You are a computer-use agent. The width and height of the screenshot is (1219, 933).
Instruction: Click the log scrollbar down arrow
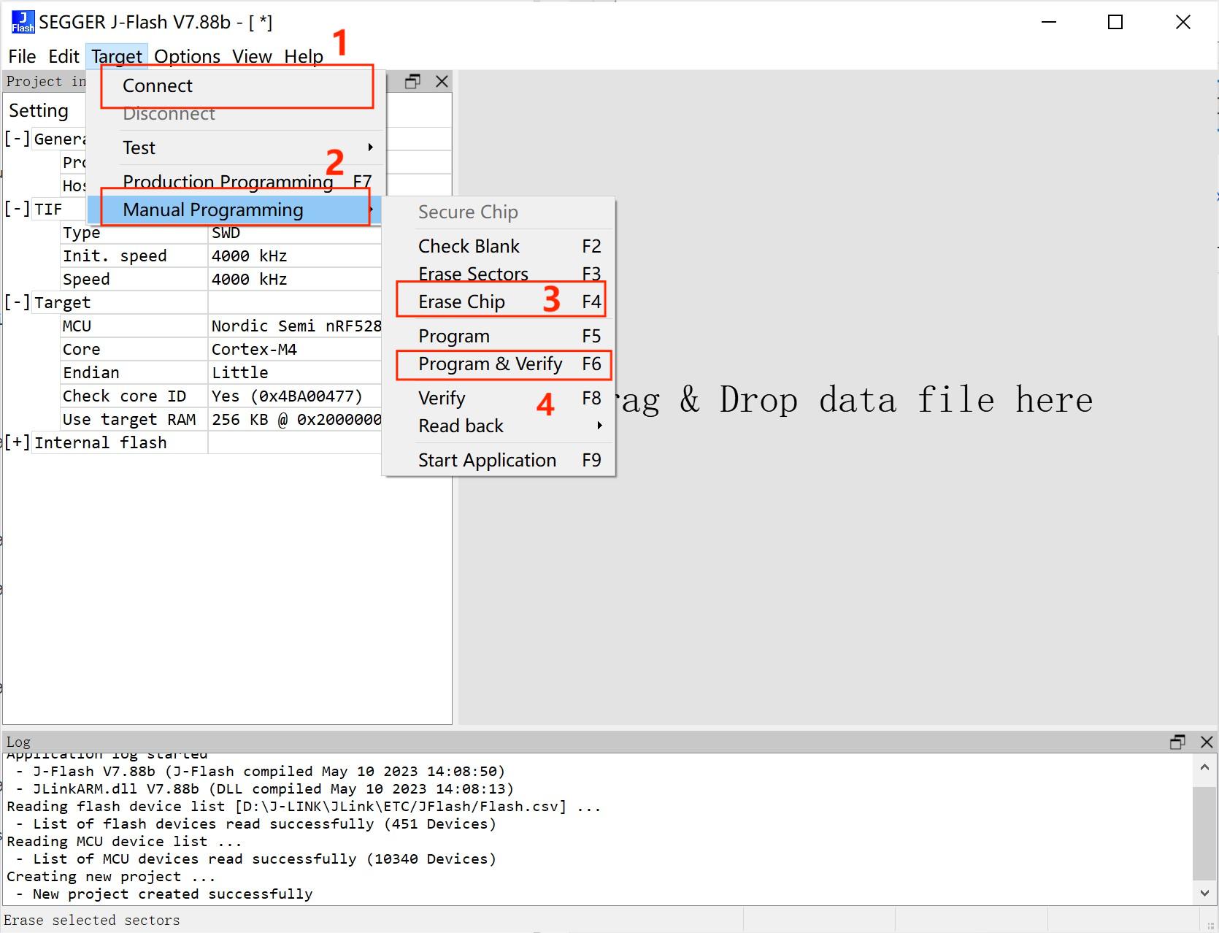click(x=1204, y=892)
